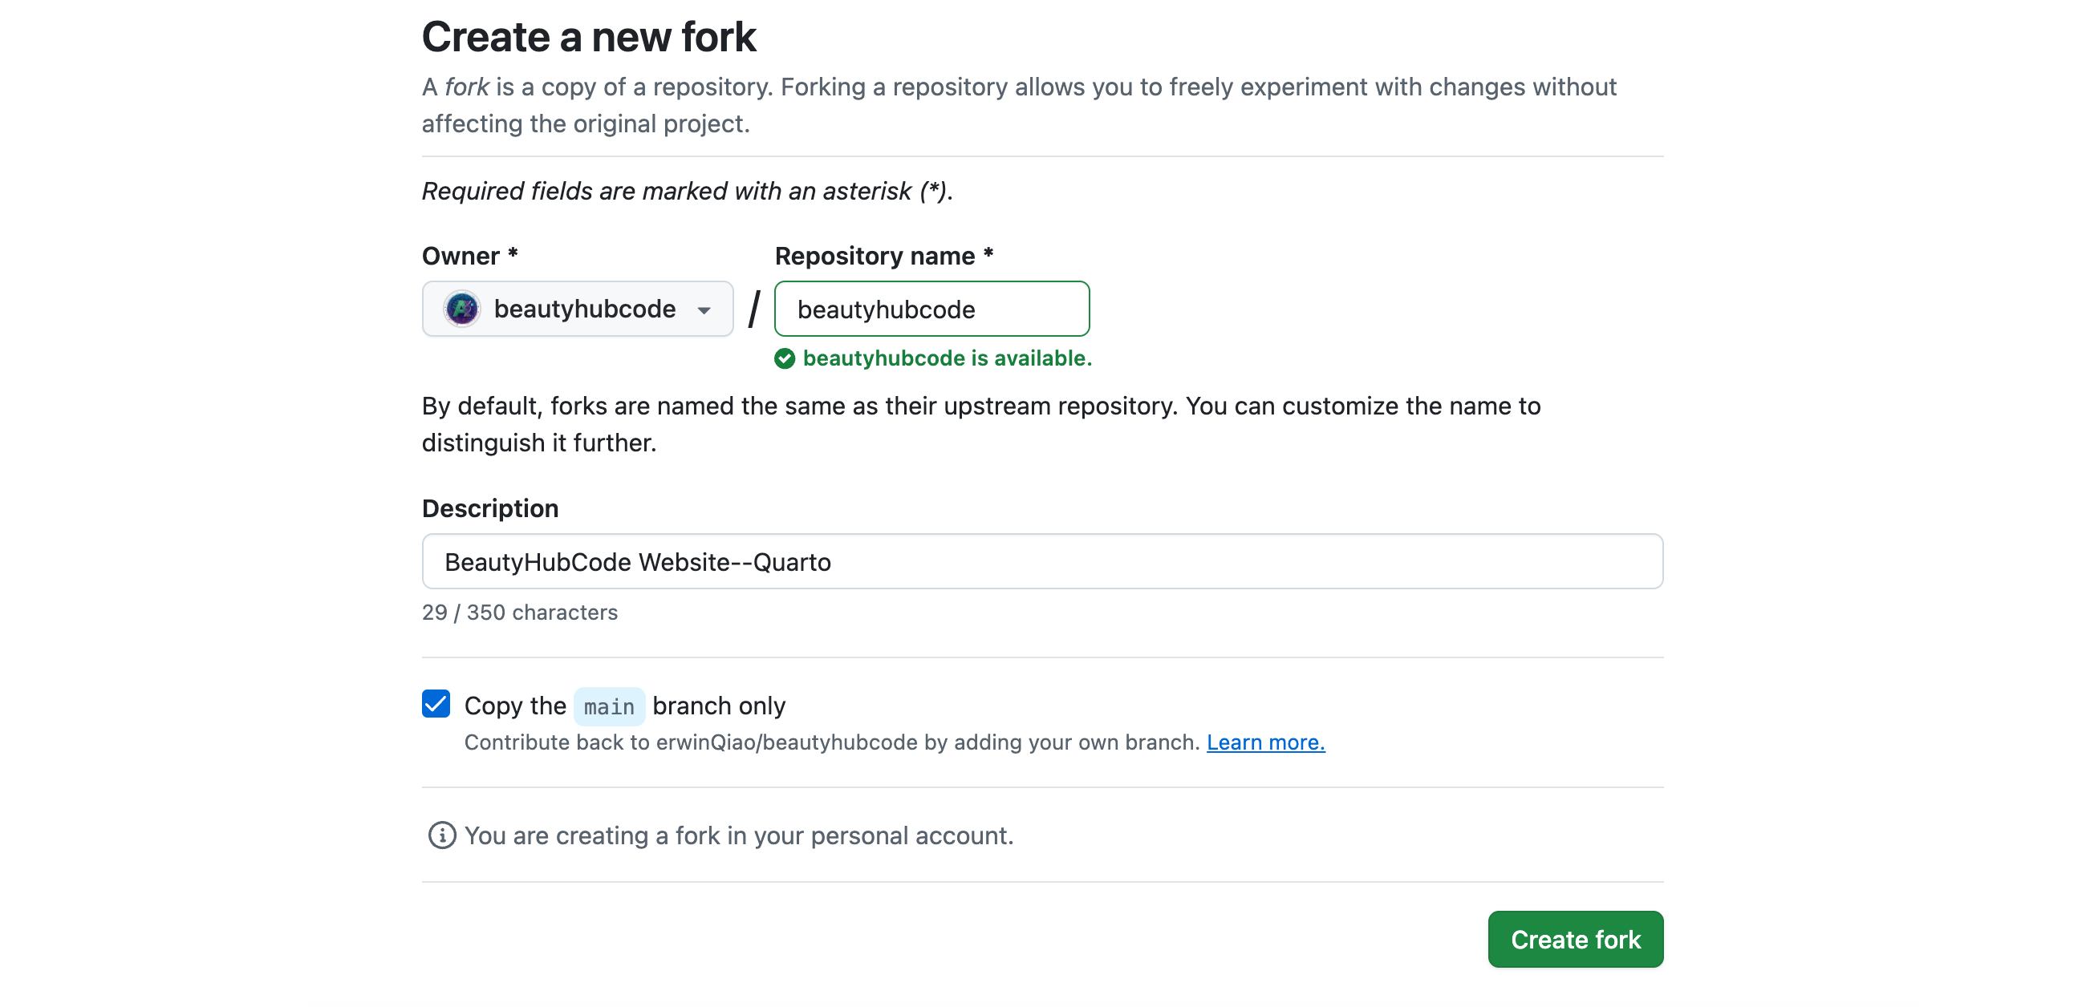Select the Repository name input field

(x=931, y=309)
